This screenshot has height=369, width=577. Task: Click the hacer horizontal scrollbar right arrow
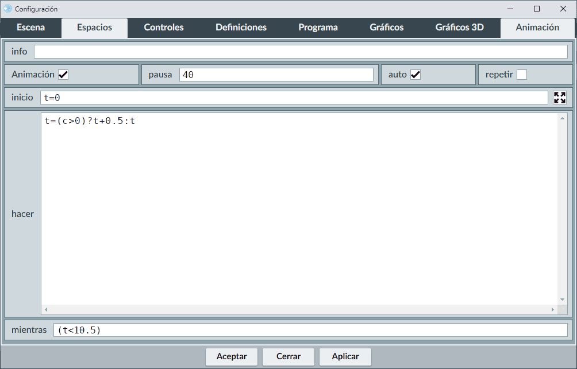[553, 309]
